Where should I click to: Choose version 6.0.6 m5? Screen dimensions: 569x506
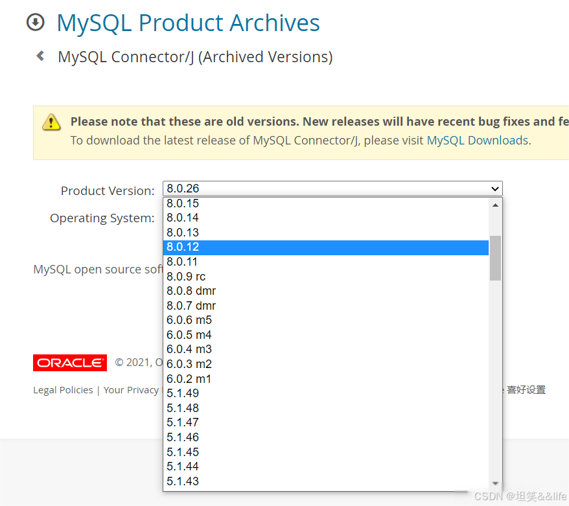pos(326,320)
